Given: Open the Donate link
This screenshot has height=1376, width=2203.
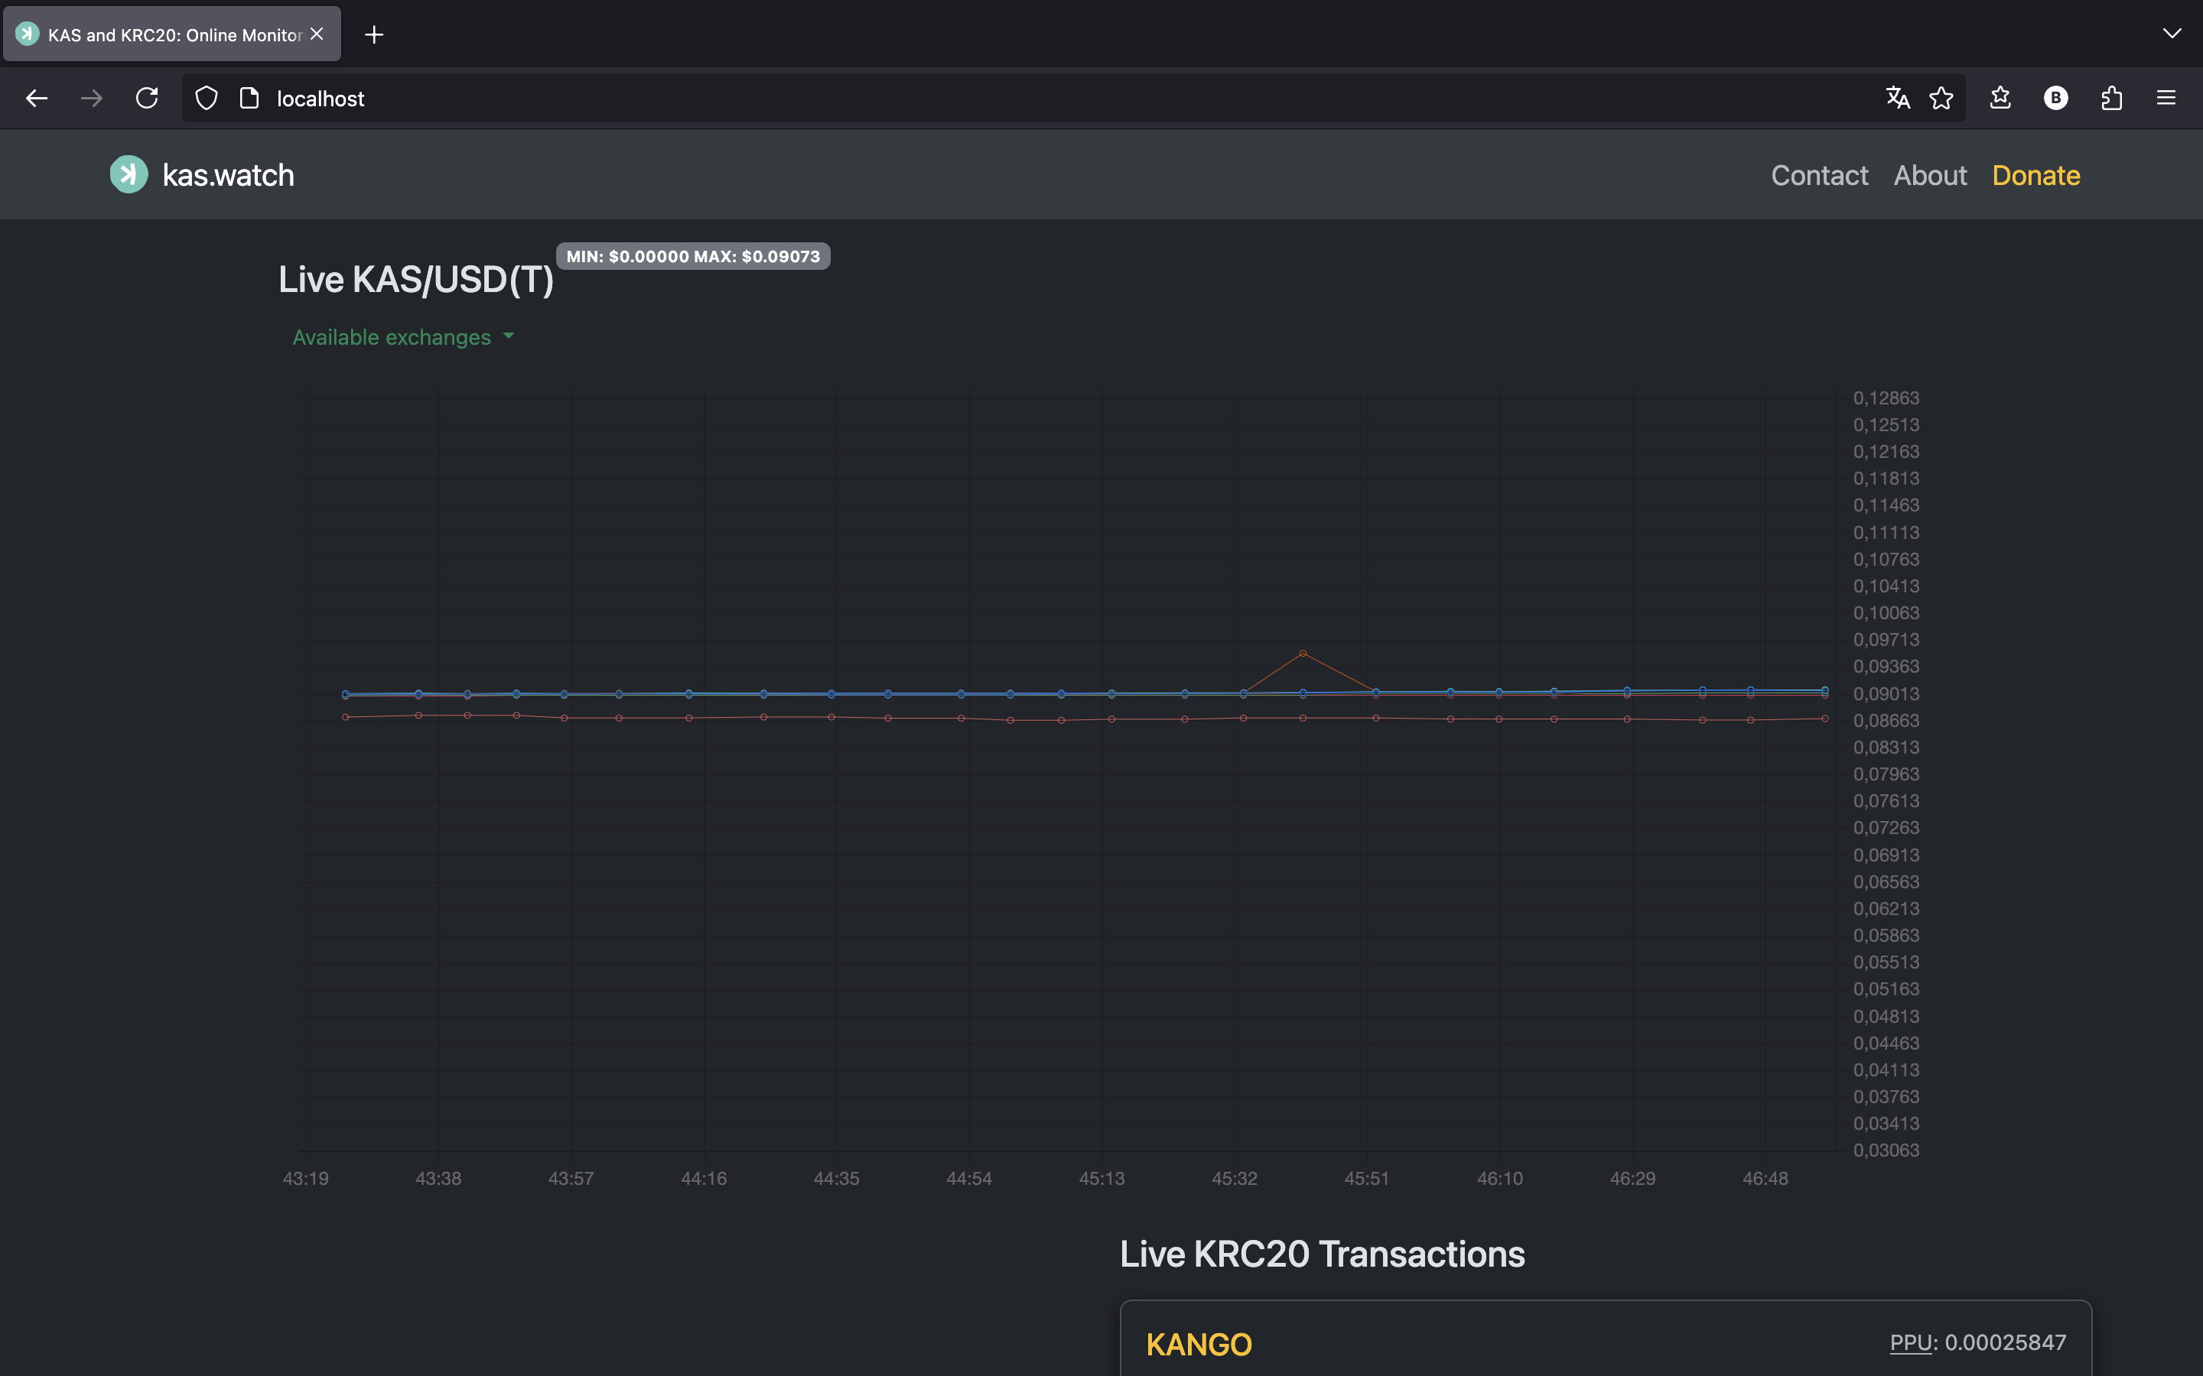Looking at the screenshot, I should pyautogui.click(x=2035, y=175).
